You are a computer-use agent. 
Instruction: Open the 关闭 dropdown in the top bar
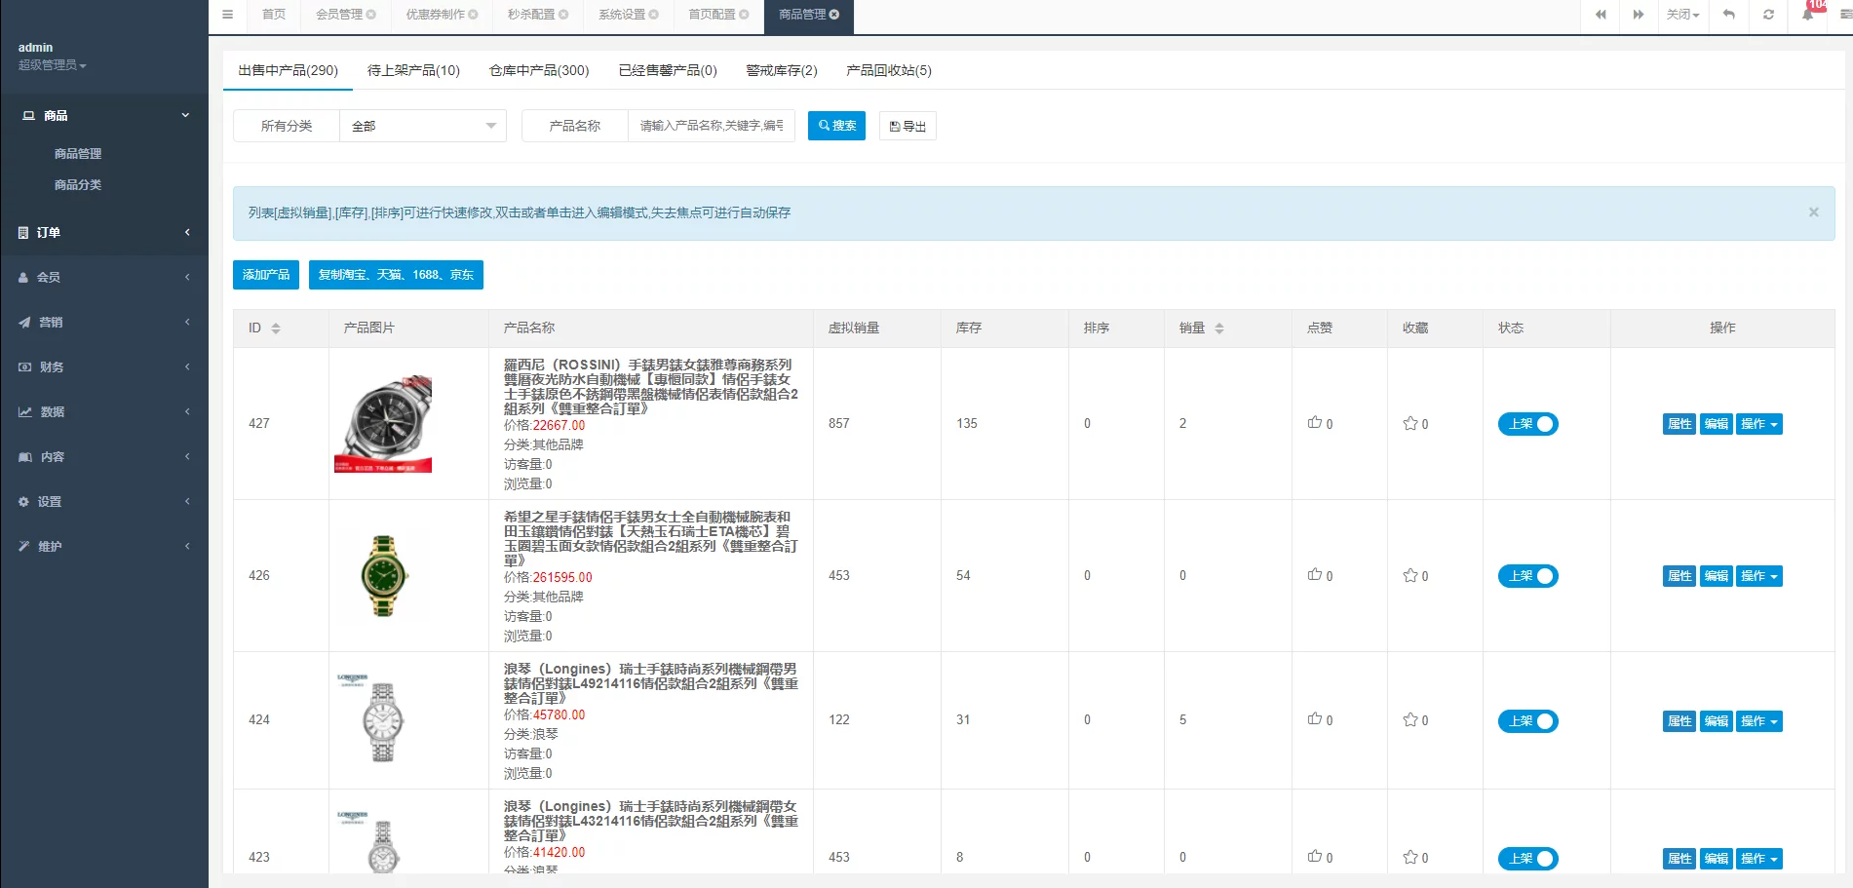point(1682,15)
